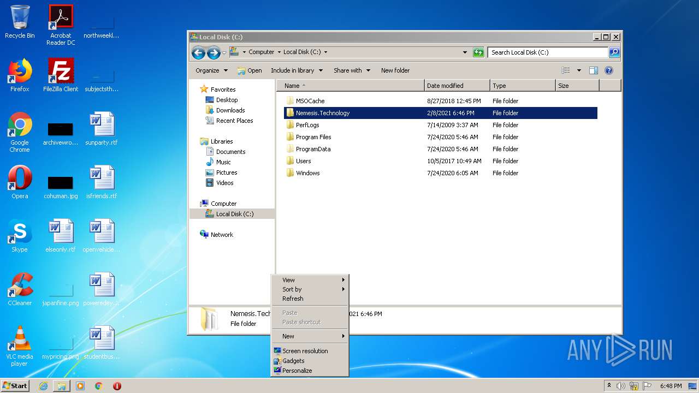Click Computer in the address breadcrumb

[x=262, y=52]
